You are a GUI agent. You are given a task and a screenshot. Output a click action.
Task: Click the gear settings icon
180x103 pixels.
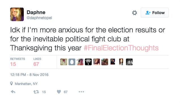tap(134, 13)
